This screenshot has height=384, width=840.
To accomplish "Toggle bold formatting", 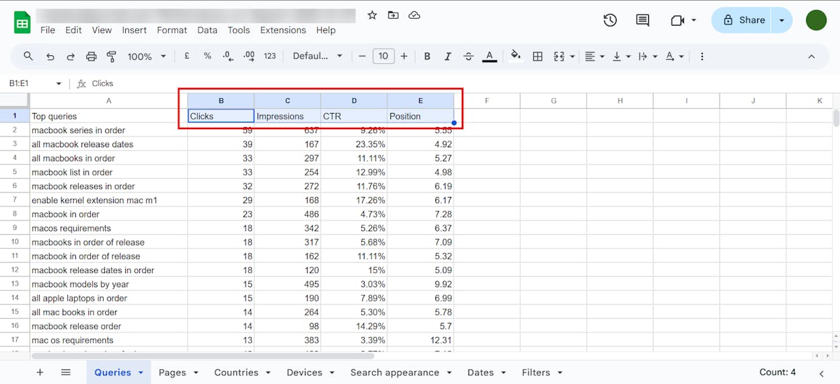I will coord(427,56).
